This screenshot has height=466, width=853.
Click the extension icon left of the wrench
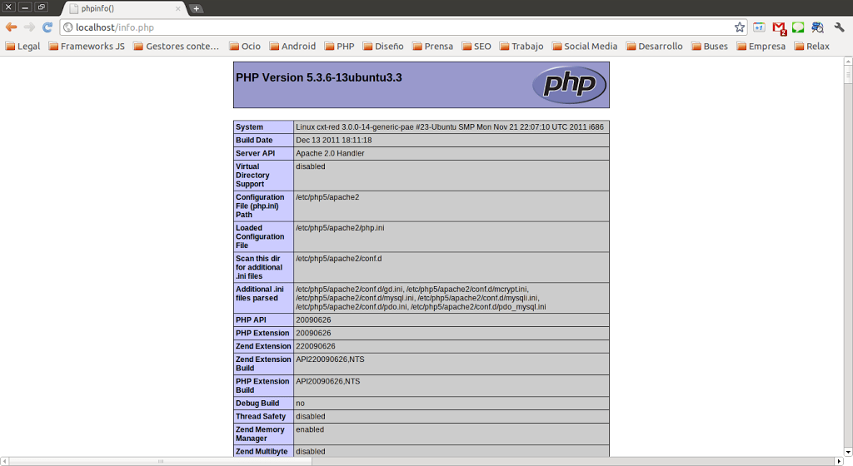[817, 27]
